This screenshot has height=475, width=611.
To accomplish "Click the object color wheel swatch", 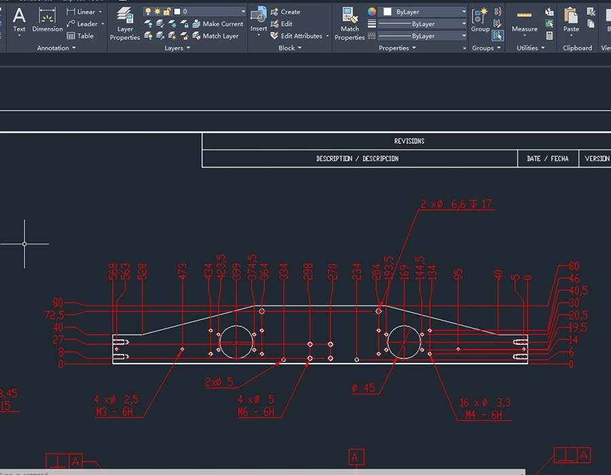I will [x=372, y=12].
